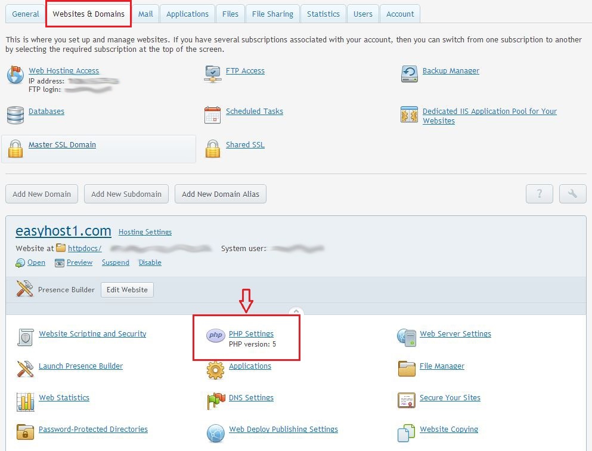The image size is (592, 451).
Task: Open the httpdocs folder link
Action: (85, 248)
